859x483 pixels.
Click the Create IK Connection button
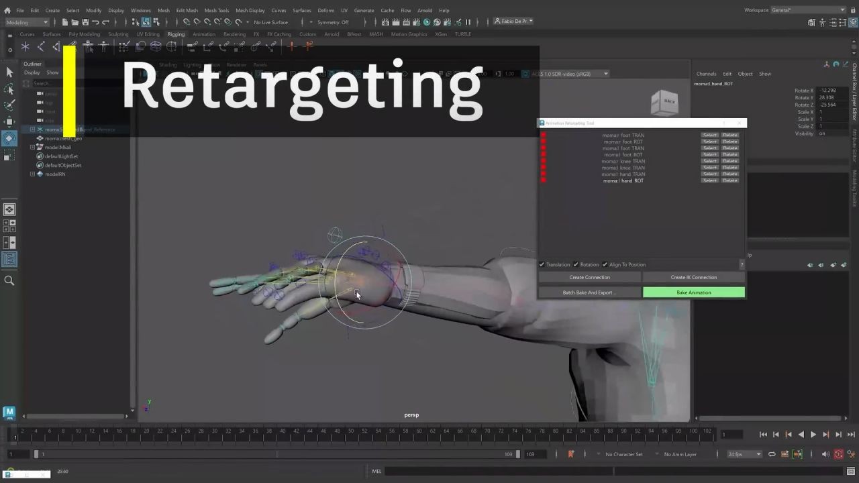pyautogui.click(x=693, y=277)
